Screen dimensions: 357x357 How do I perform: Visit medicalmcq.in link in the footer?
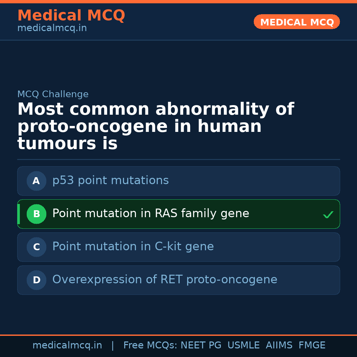[x=67, y=345]
